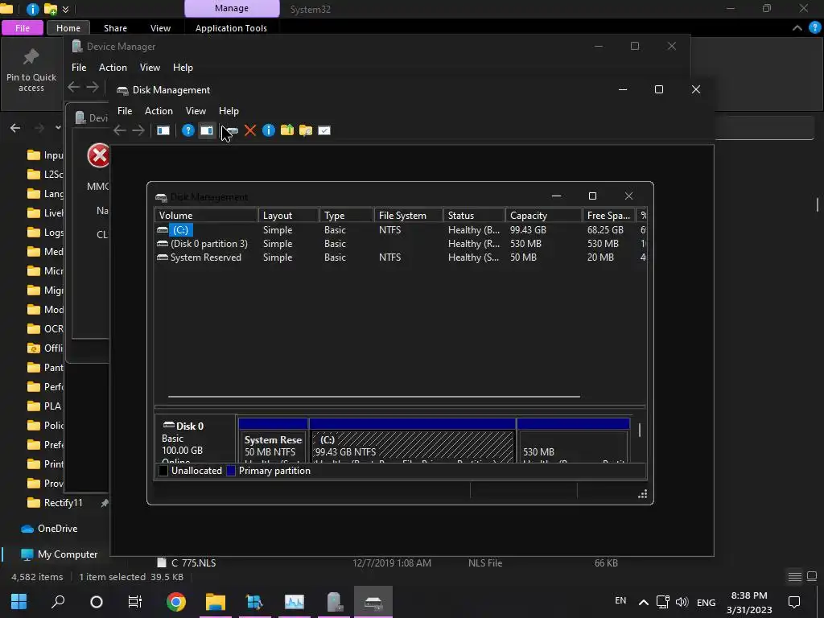The width and height of the screenshot is (824, 618).
Task: Select the System Reserved volume row
Action: click(x=401, y=257)
